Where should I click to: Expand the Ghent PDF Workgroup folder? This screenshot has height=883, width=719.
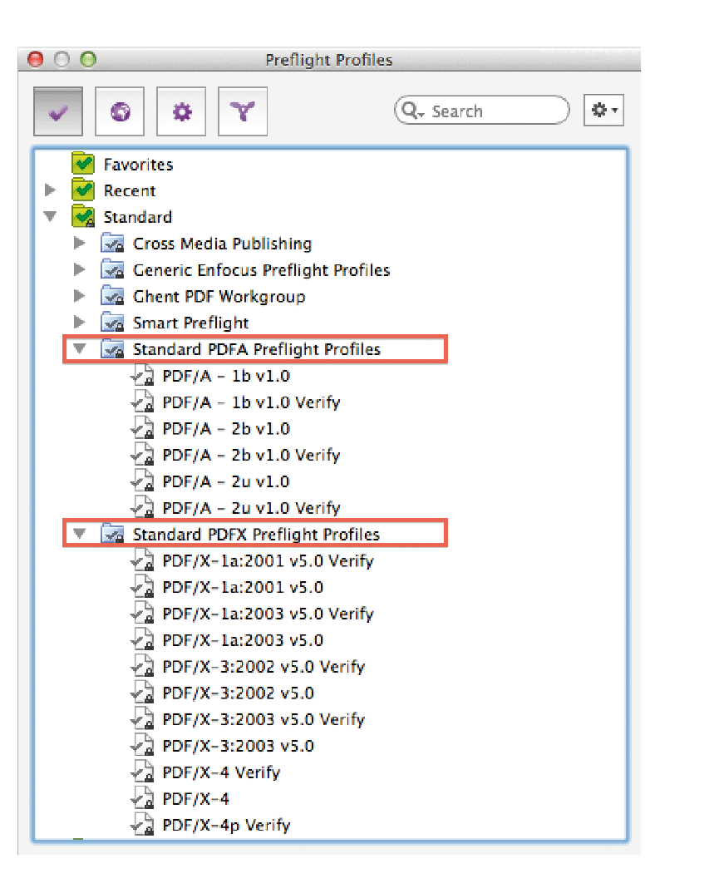[x=80, y=296]
